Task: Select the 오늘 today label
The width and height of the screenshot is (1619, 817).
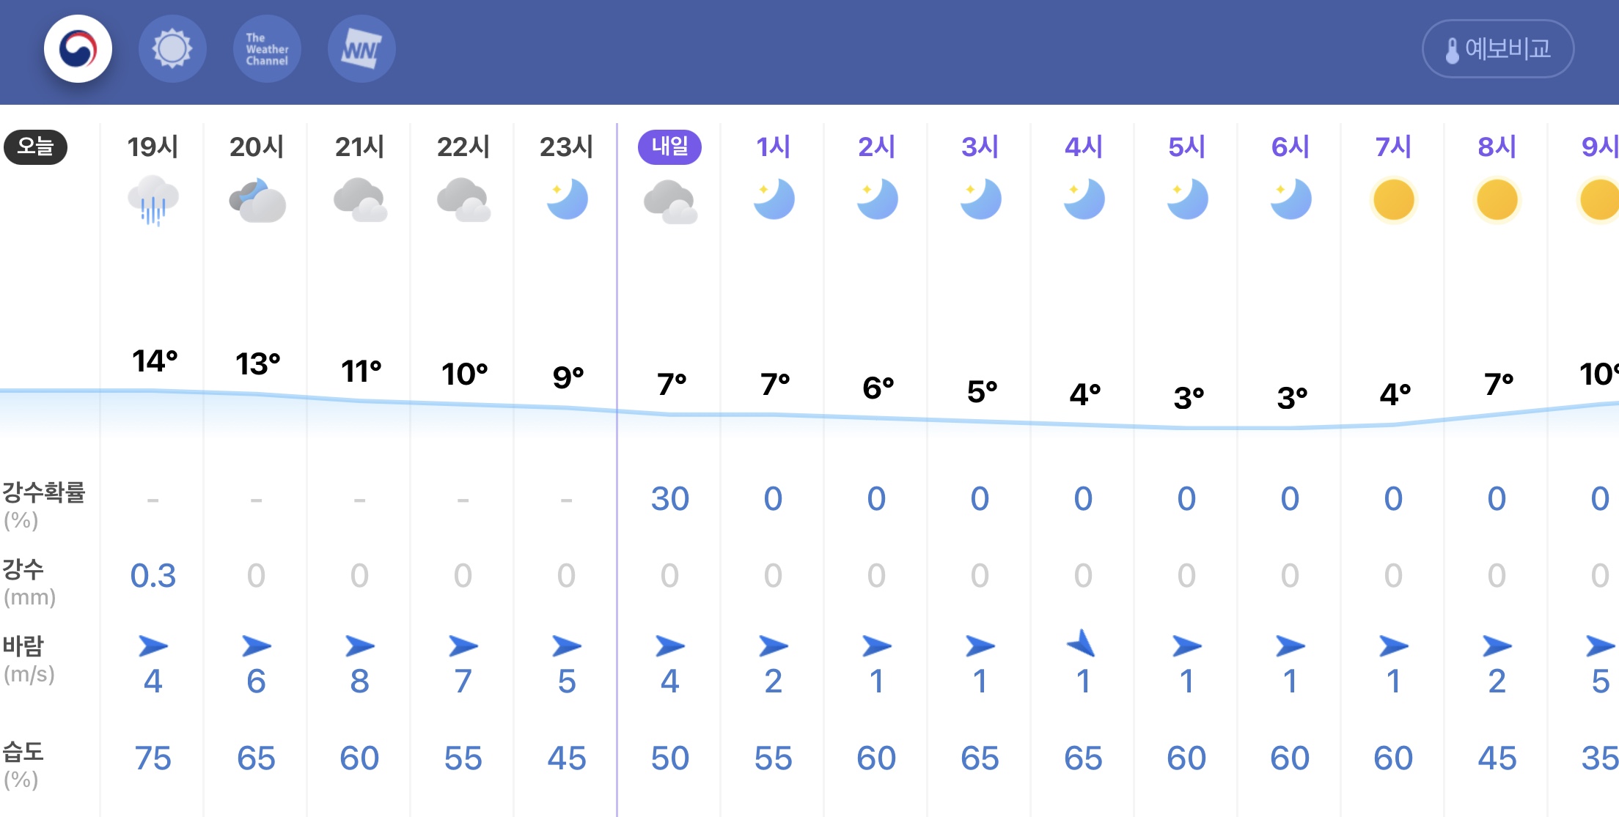Action: pos(35,147)
